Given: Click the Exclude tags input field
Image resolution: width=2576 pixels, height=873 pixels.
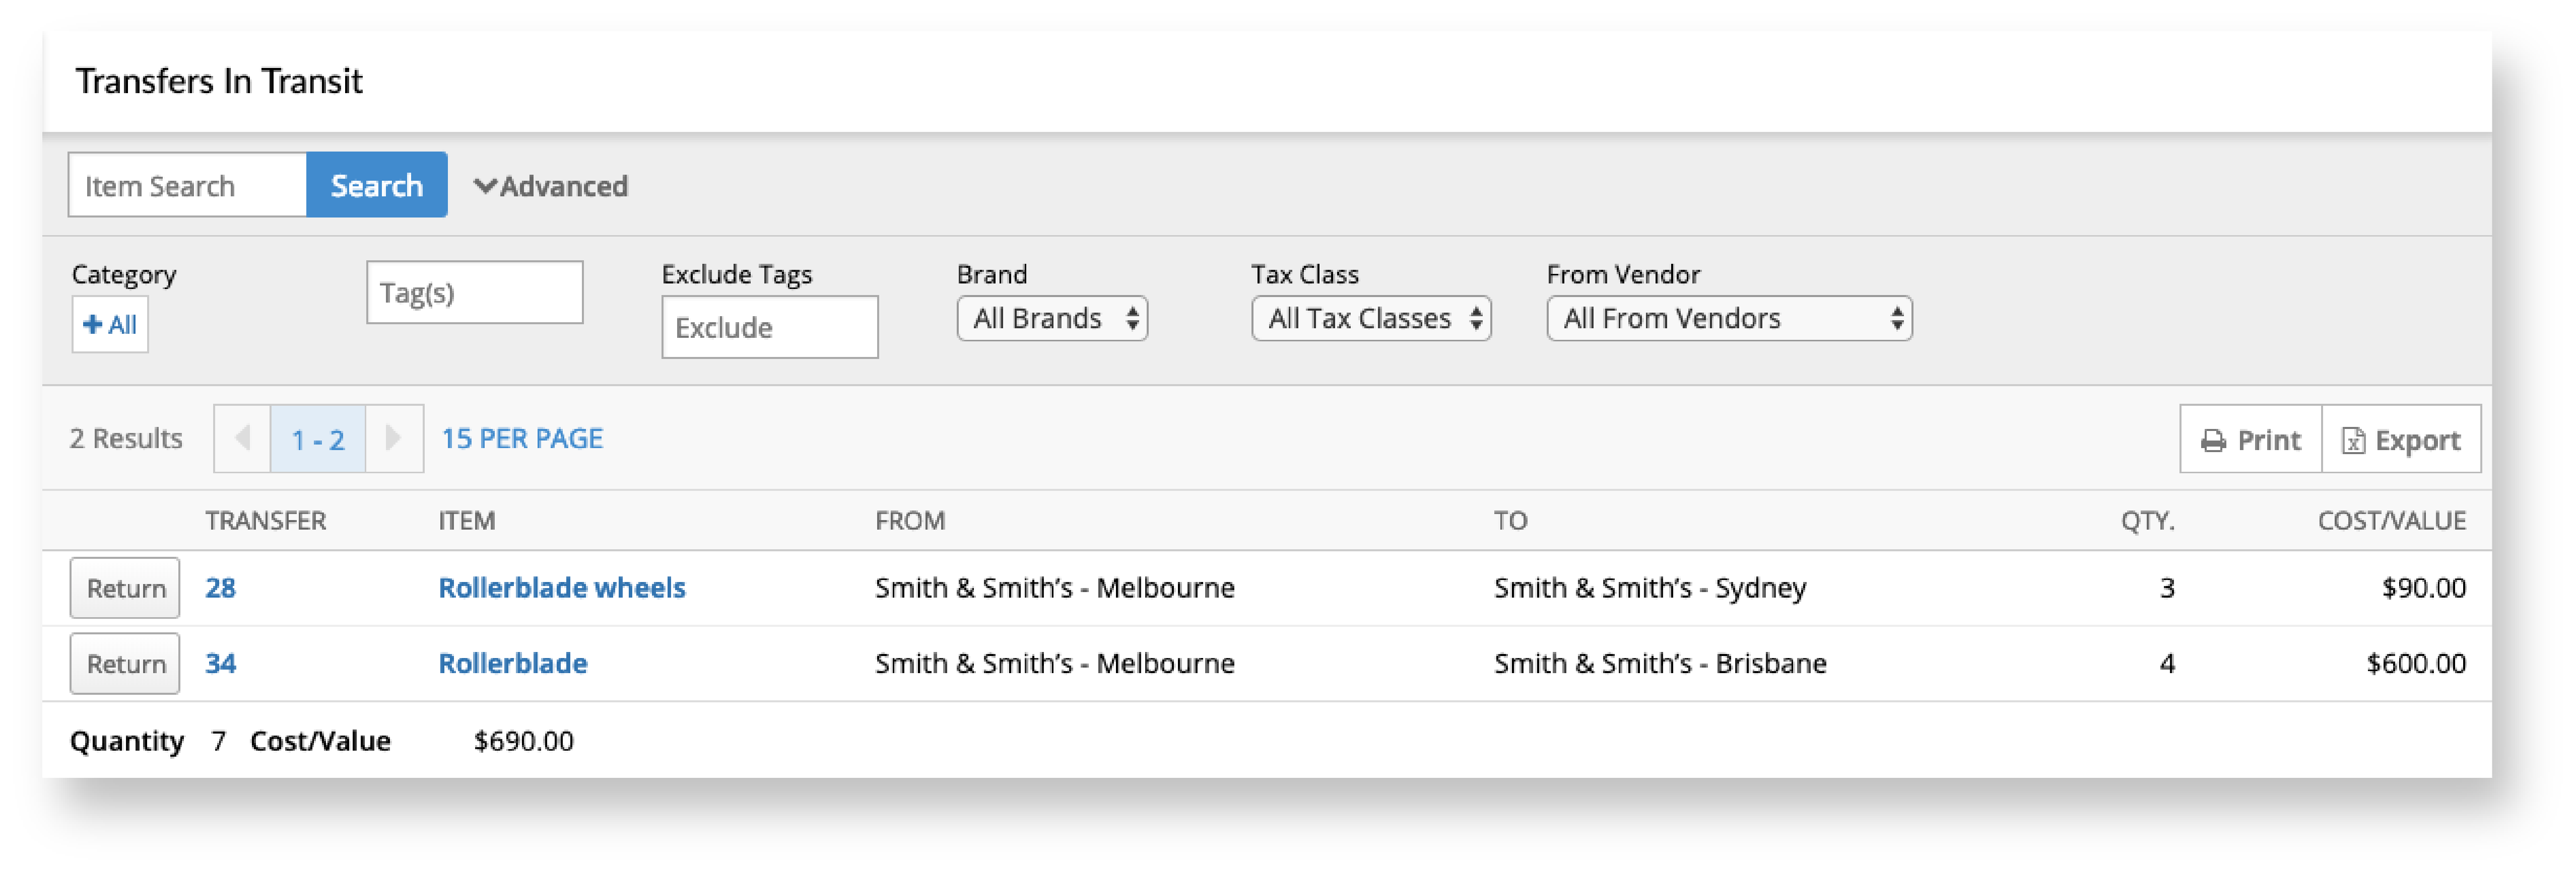Looking at the screenshot, I should coord(769,327).
